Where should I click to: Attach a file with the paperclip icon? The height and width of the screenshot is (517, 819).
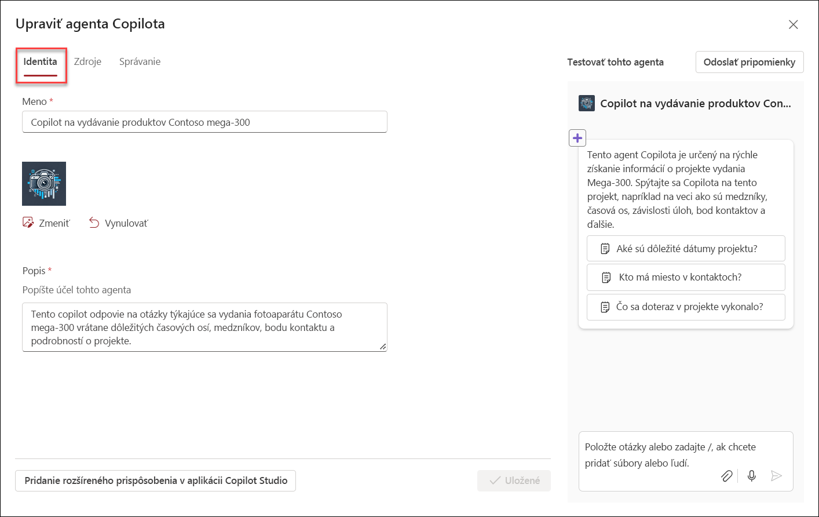tap(726, 476)
